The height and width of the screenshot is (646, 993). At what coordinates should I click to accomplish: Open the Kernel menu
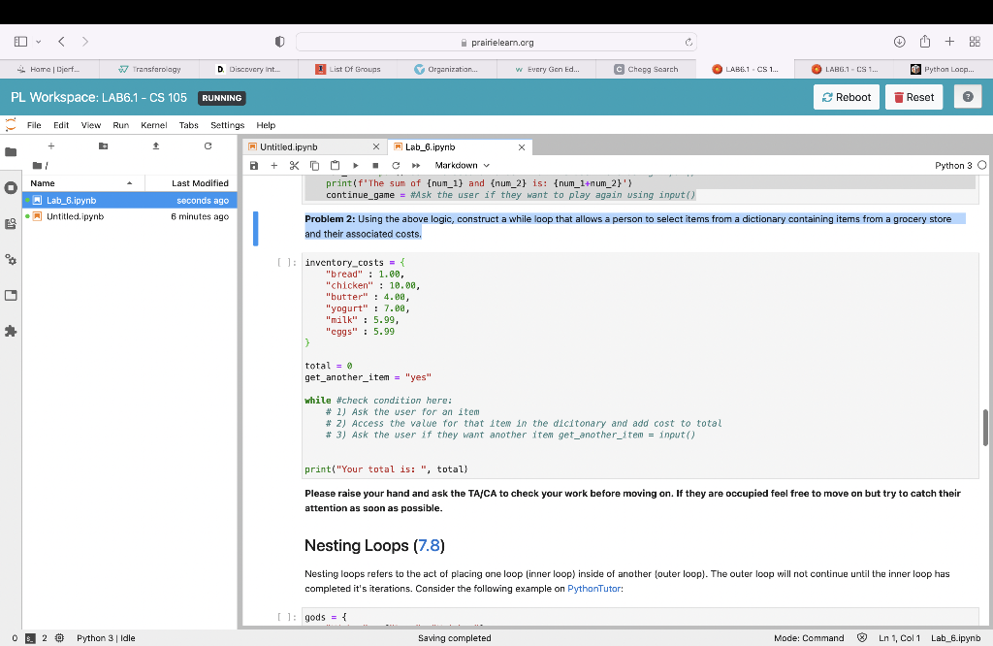coord(154,125)
